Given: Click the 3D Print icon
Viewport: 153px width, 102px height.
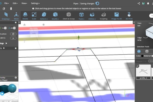Looking at the screenshot, I should (129, 16).
